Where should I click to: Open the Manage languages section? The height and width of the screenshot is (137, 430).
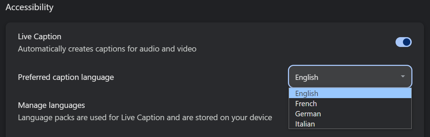(x=51, y=105)
